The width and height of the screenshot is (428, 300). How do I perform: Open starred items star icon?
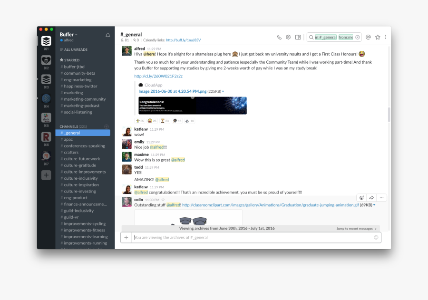coord(378,37)
